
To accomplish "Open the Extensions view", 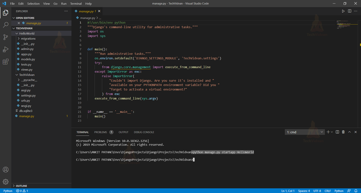I will tap(6, 62).
